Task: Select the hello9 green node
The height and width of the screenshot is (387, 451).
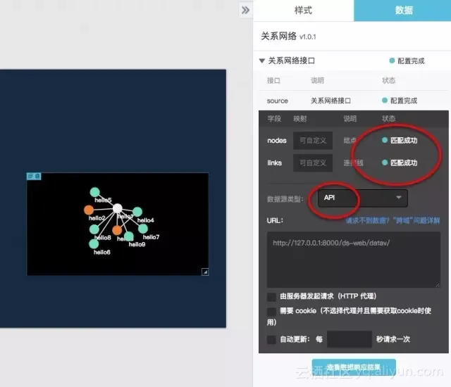Action: pyautogui.click(x=128, y=236)
